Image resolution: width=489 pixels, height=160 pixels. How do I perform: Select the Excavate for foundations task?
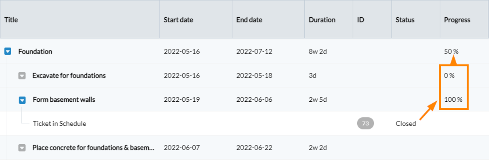[x=69, y=76]
